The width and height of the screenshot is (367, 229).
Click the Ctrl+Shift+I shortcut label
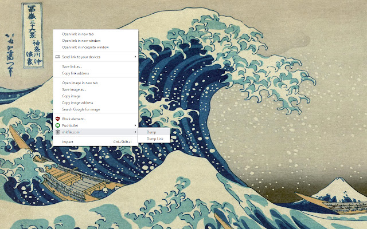(122, 142)
